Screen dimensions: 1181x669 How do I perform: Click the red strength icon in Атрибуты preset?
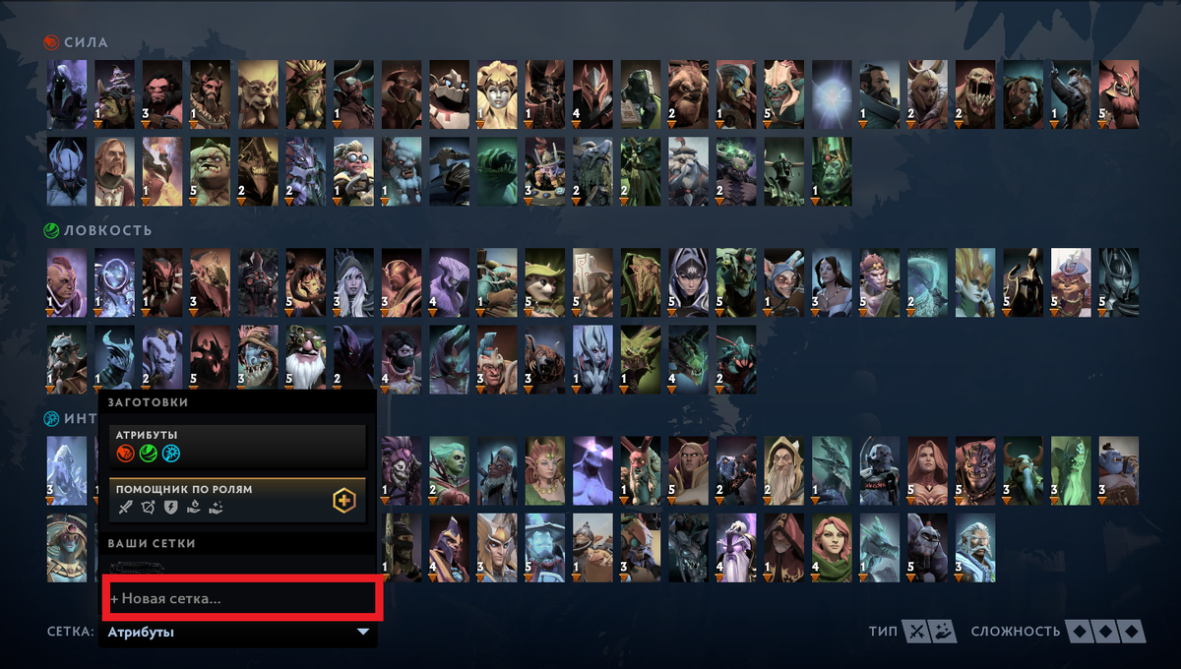125,454
